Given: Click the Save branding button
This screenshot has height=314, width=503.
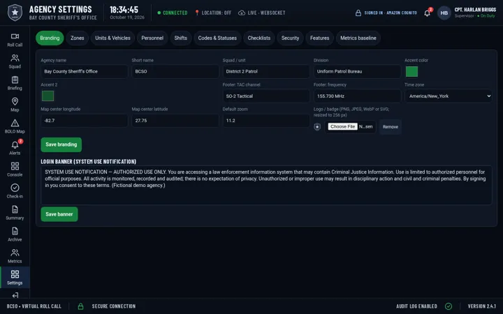Looking at the screenshot, I should pyautogui.click(x=61, y=144).
